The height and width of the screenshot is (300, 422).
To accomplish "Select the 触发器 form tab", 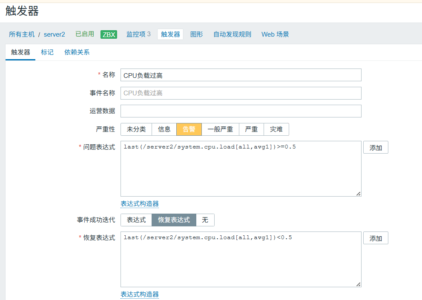I will click(20, 52).
